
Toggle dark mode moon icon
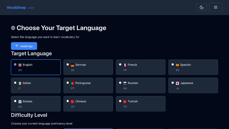(202, 7)
